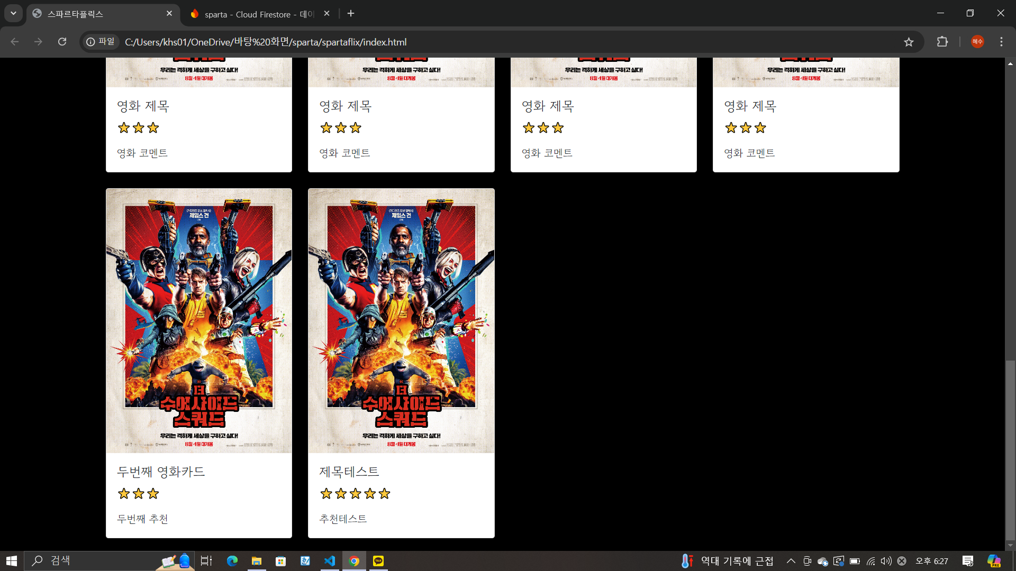
Task: Click the Meet Now camera tray icon
Action: click(x=807, y=561)
